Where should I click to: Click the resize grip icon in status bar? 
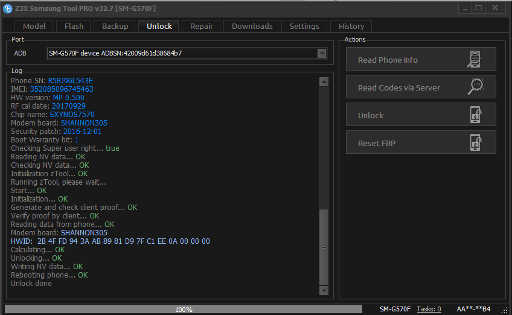click(505, 310)
